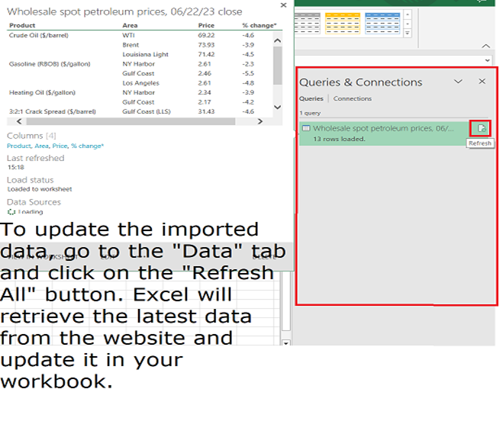Click the horizontal scrollbar left arrow

coord(19,121)
